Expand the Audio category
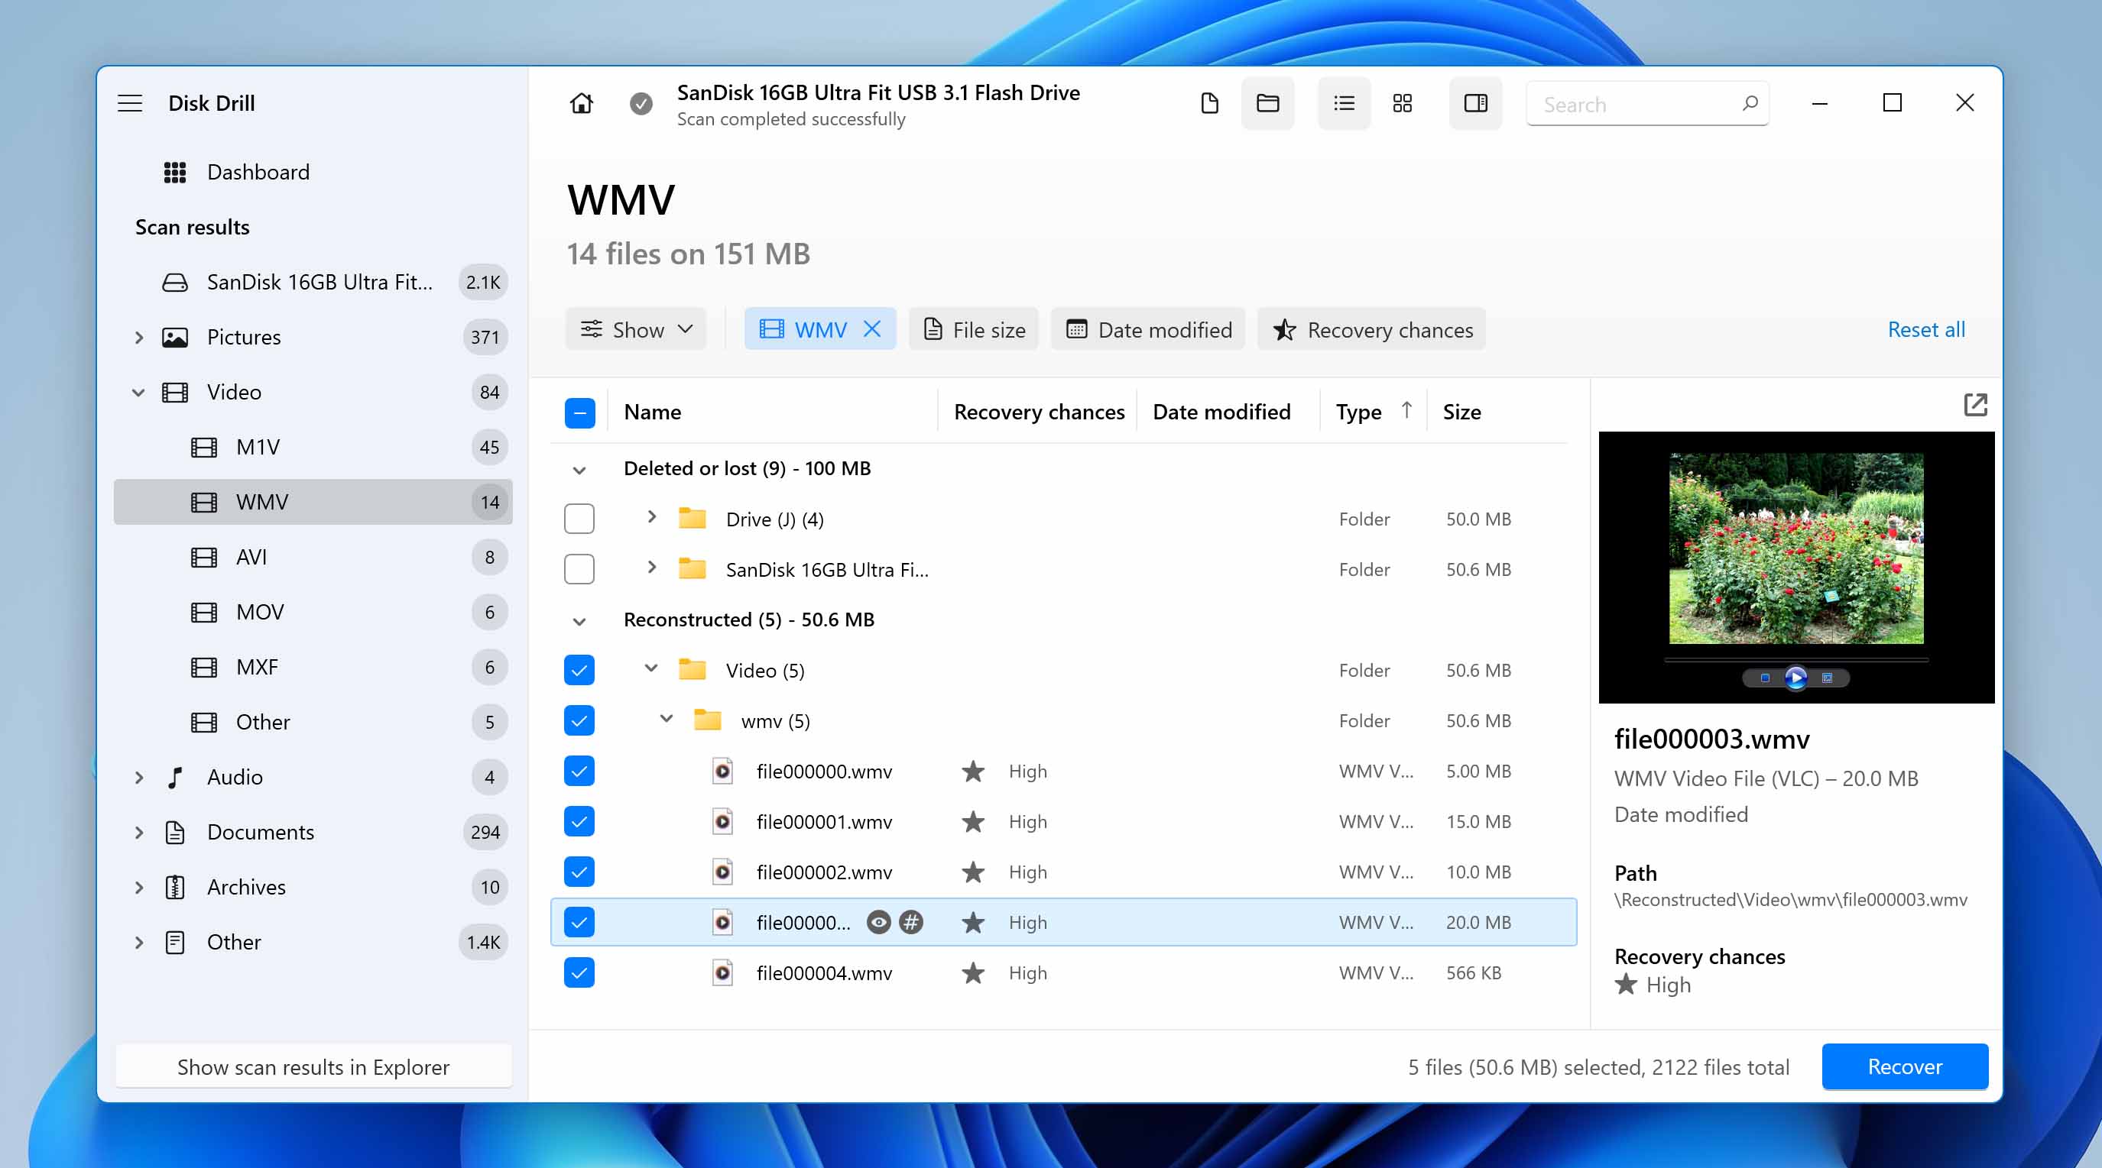Image resolution: width=2102 pixels, height=1168 pixels. click(x=138, y=778)
